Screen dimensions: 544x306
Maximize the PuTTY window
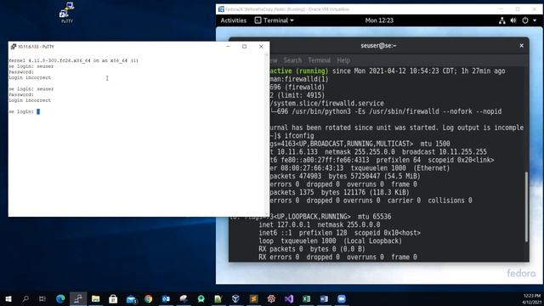(x=245, y=47)
